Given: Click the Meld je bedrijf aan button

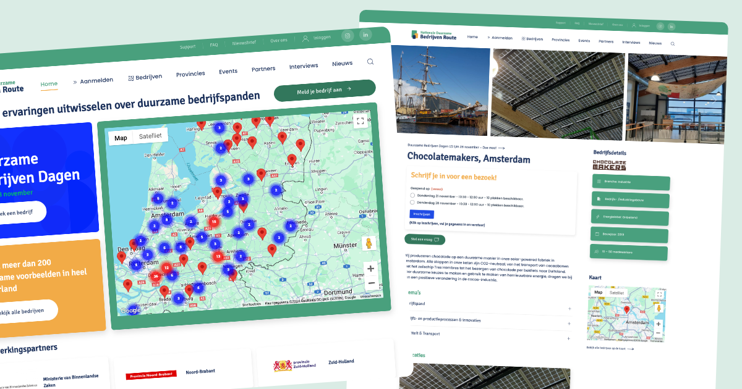Looking at the screenshot, I should (x=324, y=90).
